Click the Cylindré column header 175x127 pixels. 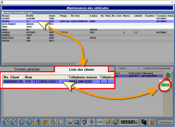[x=139, y=16]
